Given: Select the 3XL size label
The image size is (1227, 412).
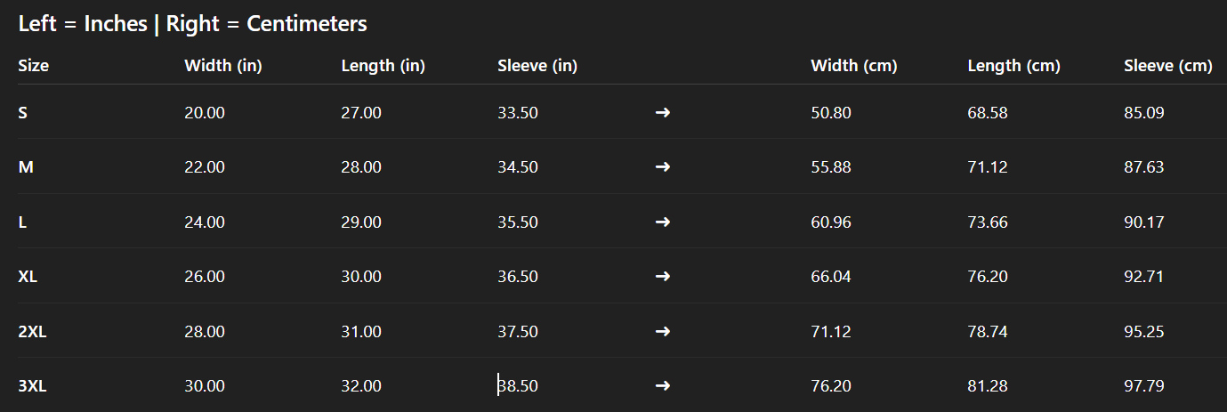Looking at the screenshot, I should pyautogui.click(x=32, y=386).
